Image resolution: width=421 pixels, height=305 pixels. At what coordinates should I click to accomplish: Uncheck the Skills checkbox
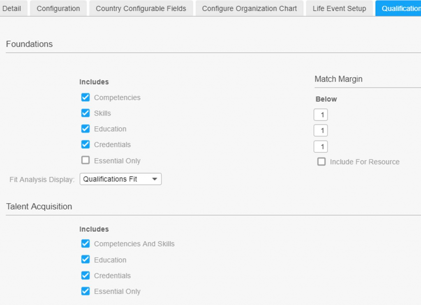tap(86, 113)
